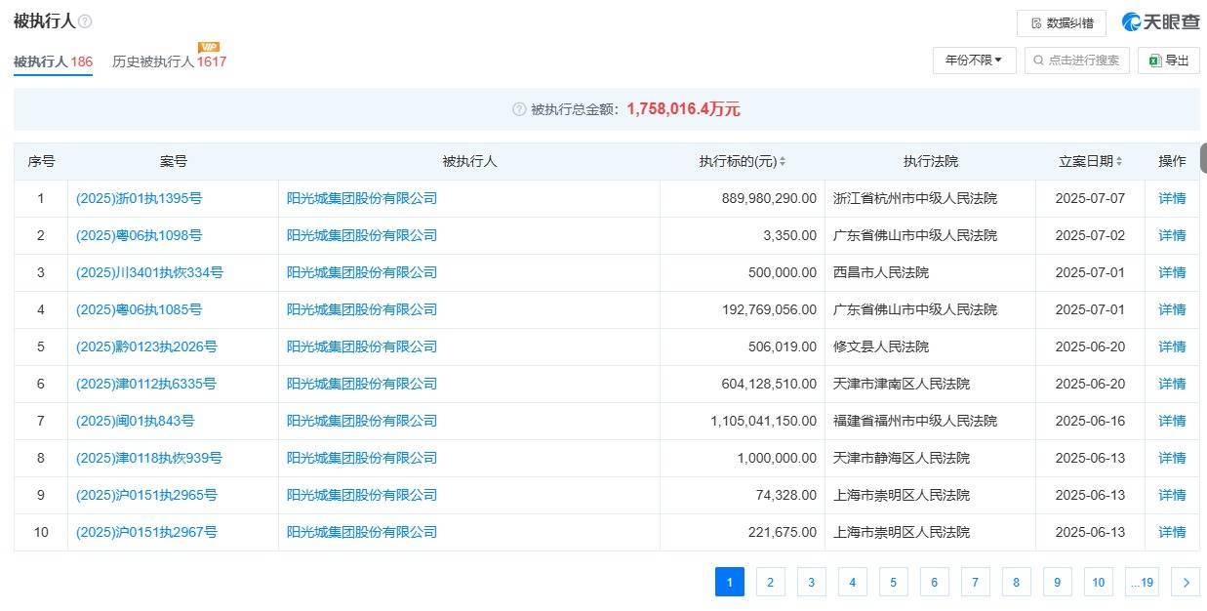1207x611 pixels.
Task: Open case (2025)沪0151执2967号
Action: (x=146, y=532)
